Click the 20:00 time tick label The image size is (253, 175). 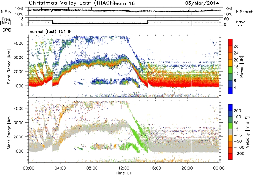(187, 168)
